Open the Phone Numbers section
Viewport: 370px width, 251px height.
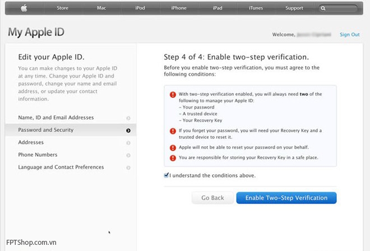click(x=71, y=155)
